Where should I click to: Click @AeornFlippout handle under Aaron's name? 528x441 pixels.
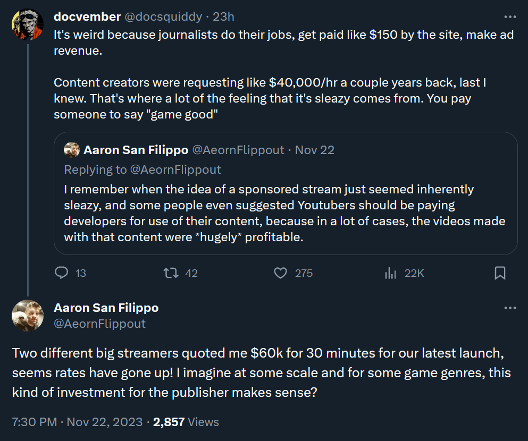(x=99, y=324)
